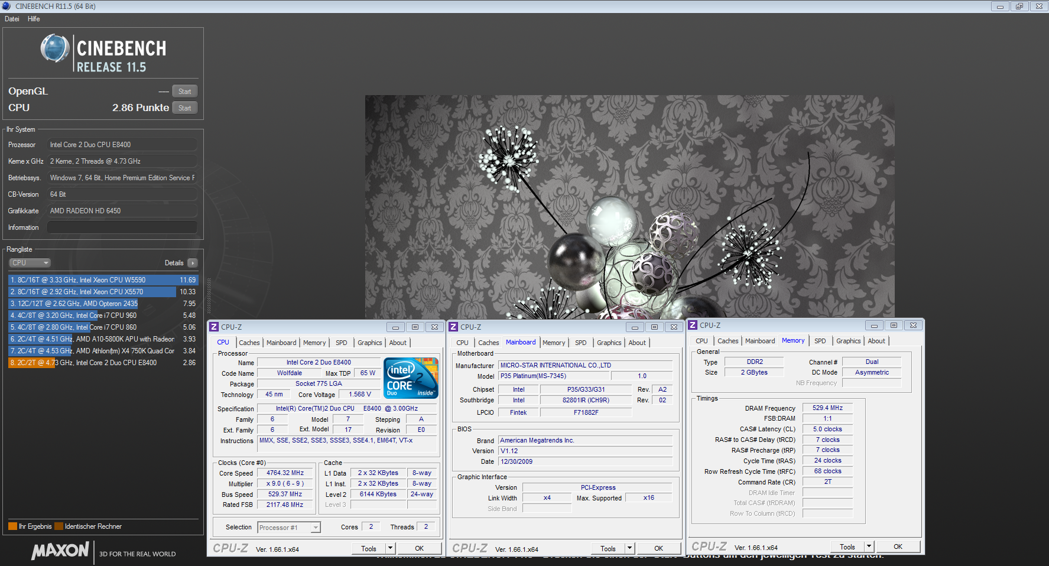Close the first CPU-Z window
1049x566 pixels.
click(x=434, y=327)
